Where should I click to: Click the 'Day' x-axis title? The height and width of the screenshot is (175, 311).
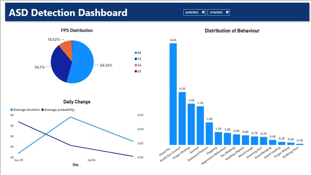[76, 164]
